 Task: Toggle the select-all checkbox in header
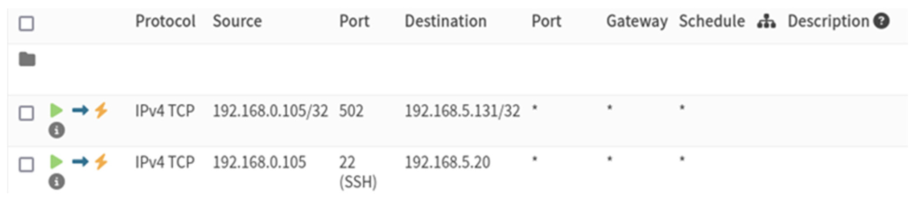[26, 24]
